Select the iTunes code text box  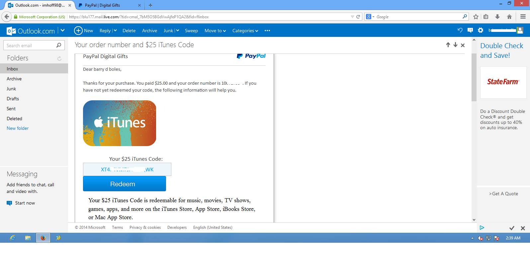click(127, 169)
